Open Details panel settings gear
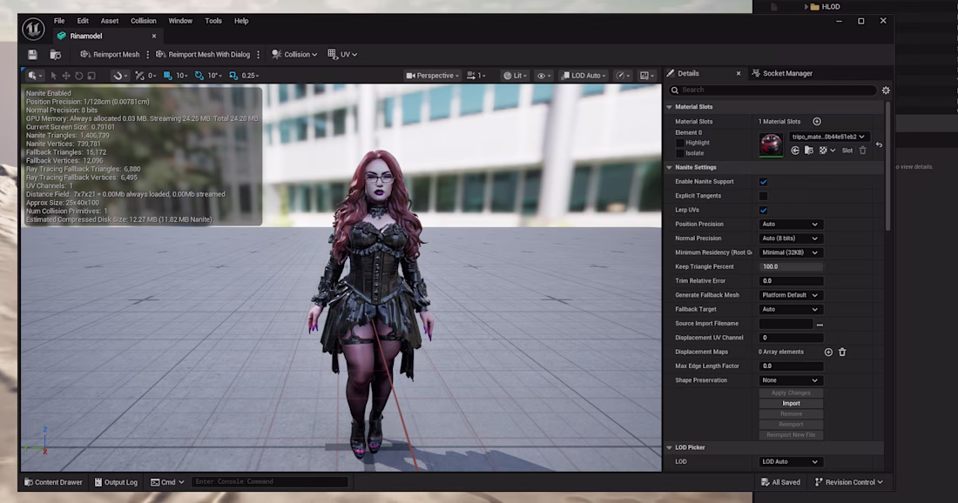 coord(886,91)
